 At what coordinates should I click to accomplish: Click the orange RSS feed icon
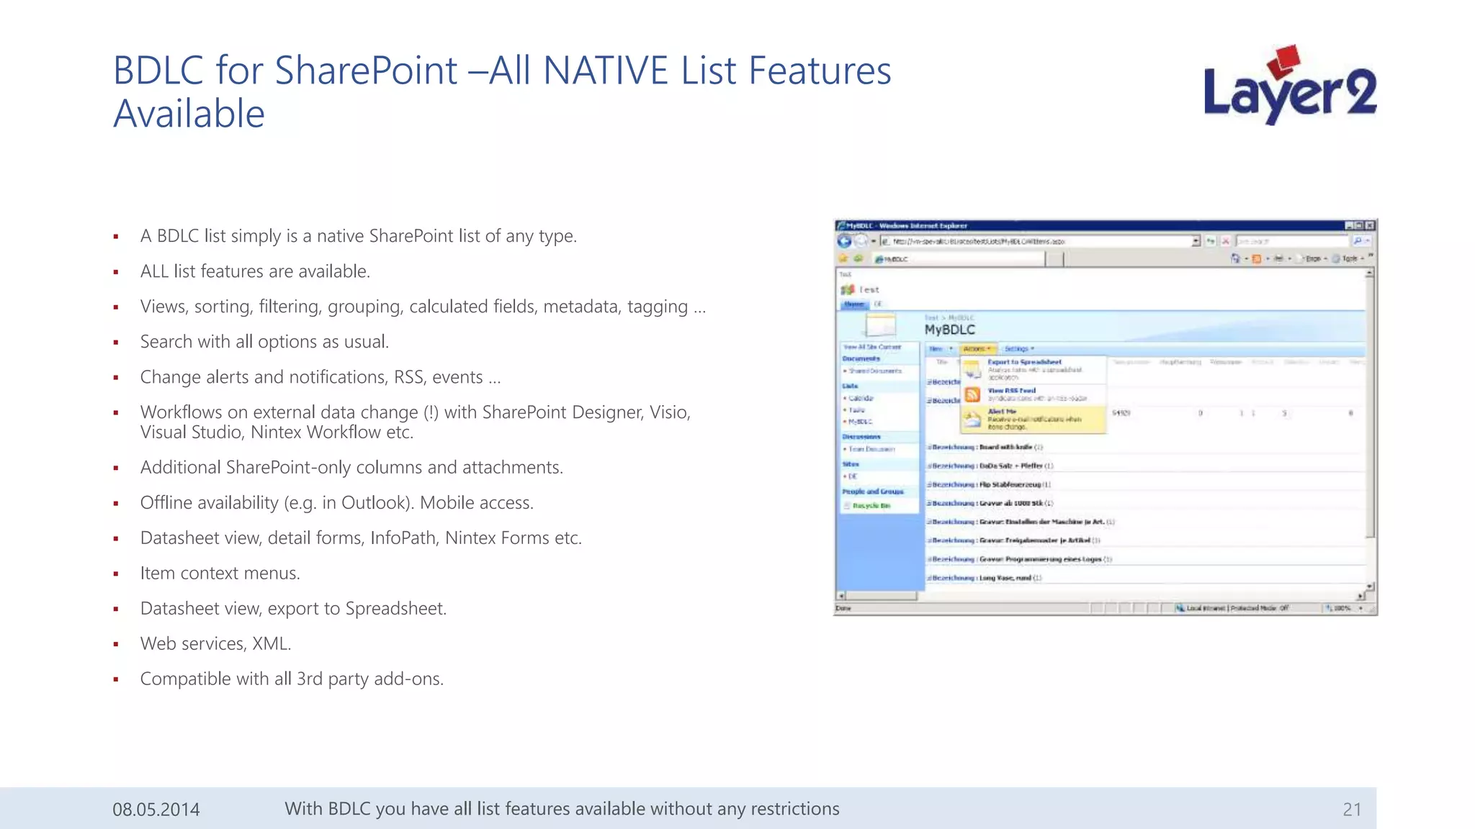click(x=973, y=394)
